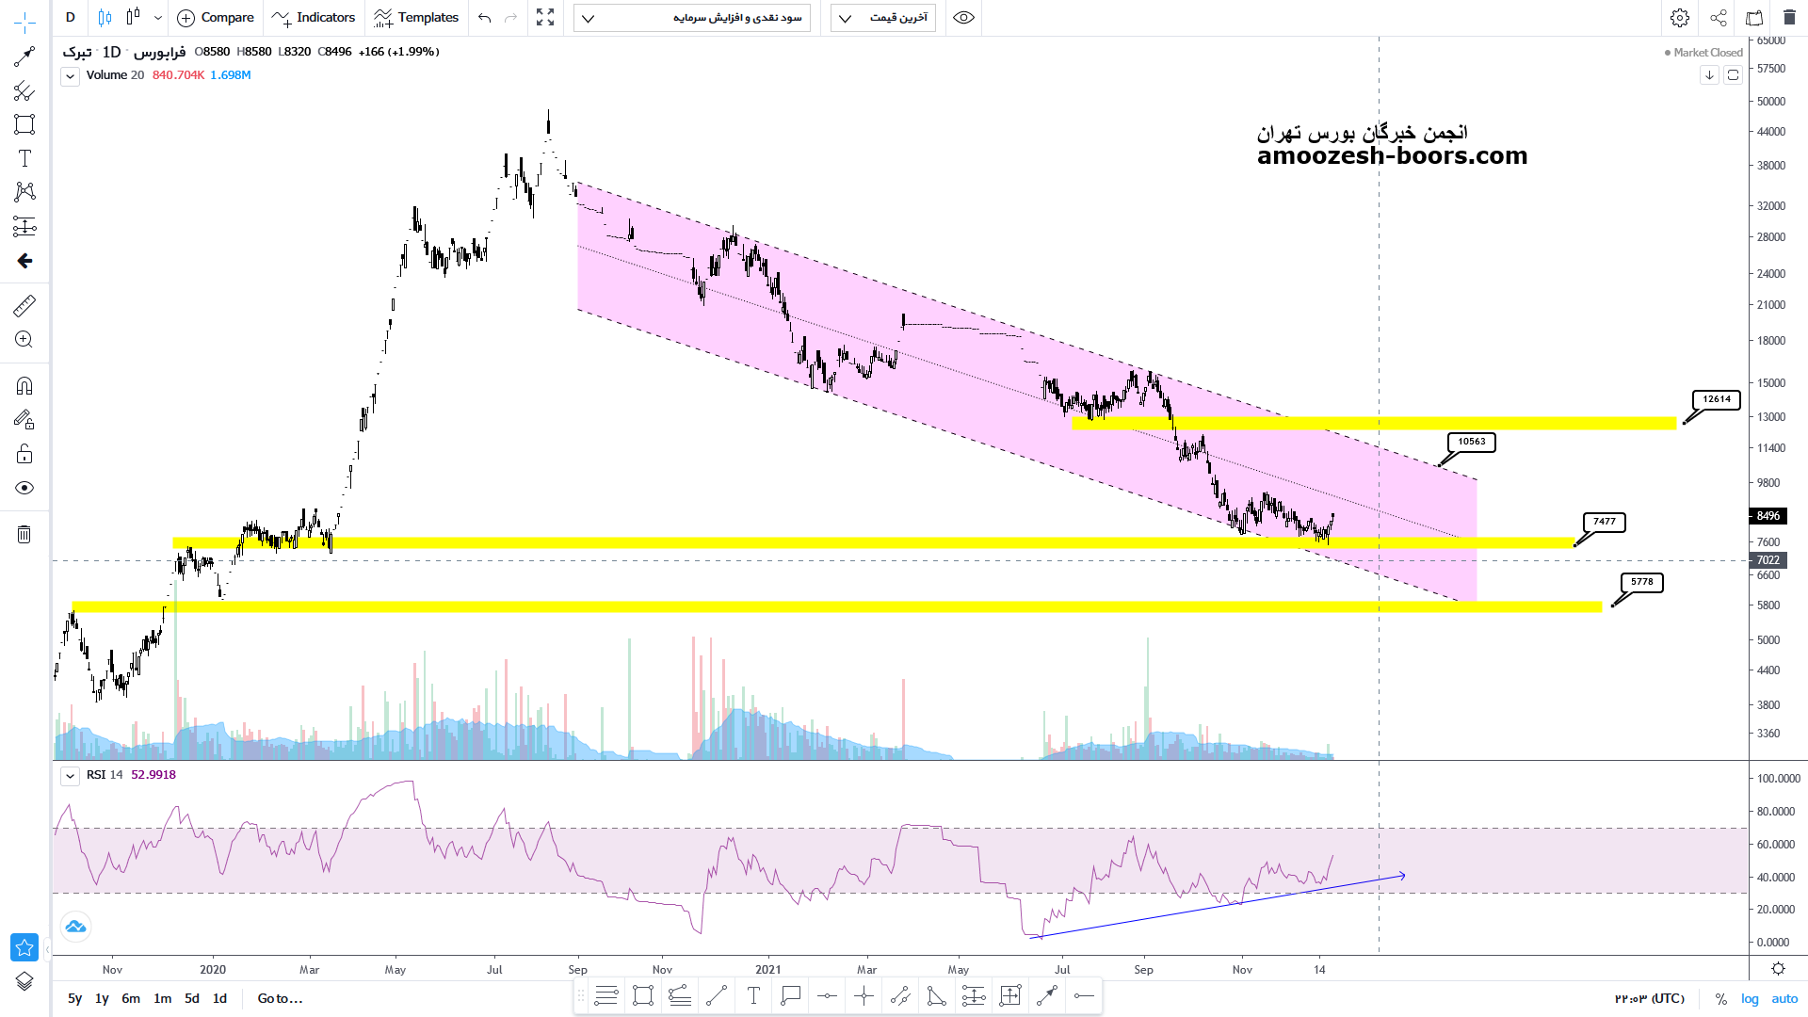
Task: Open the Templates menu
Action: coord(416,18)
